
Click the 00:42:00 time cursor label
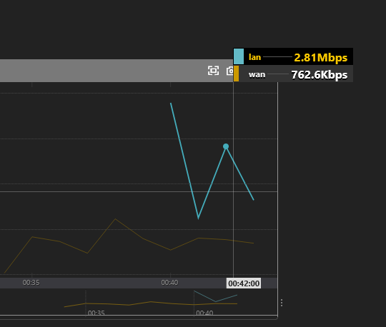(x=244, y=283)
